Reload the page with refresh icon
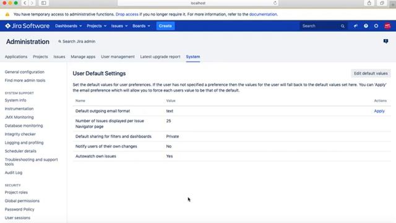 point(275,3)
